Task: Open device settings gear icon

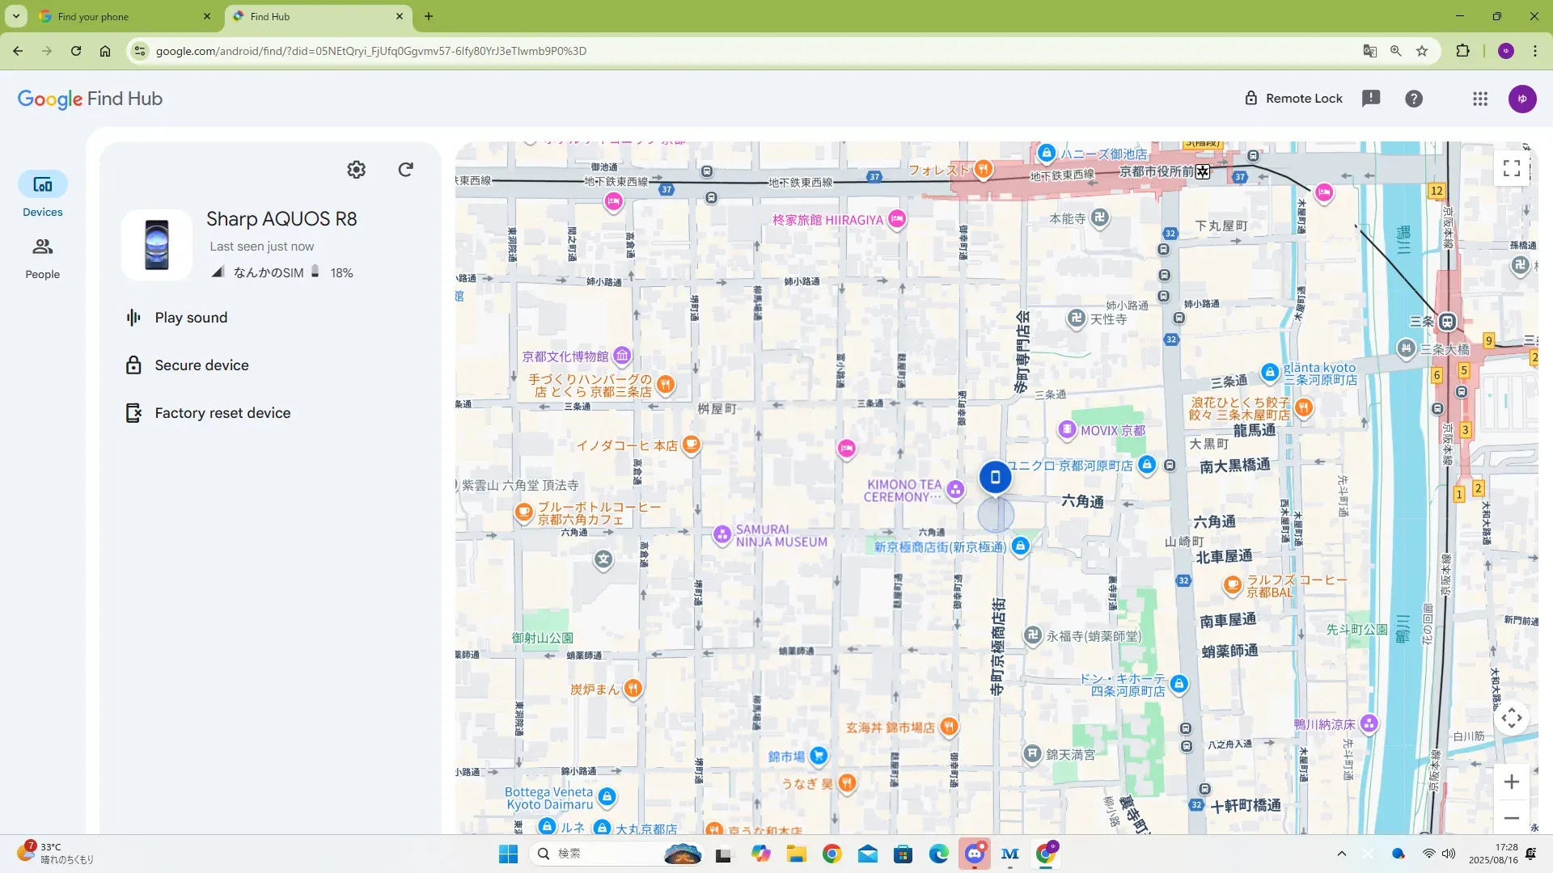Action: point(356,170)
